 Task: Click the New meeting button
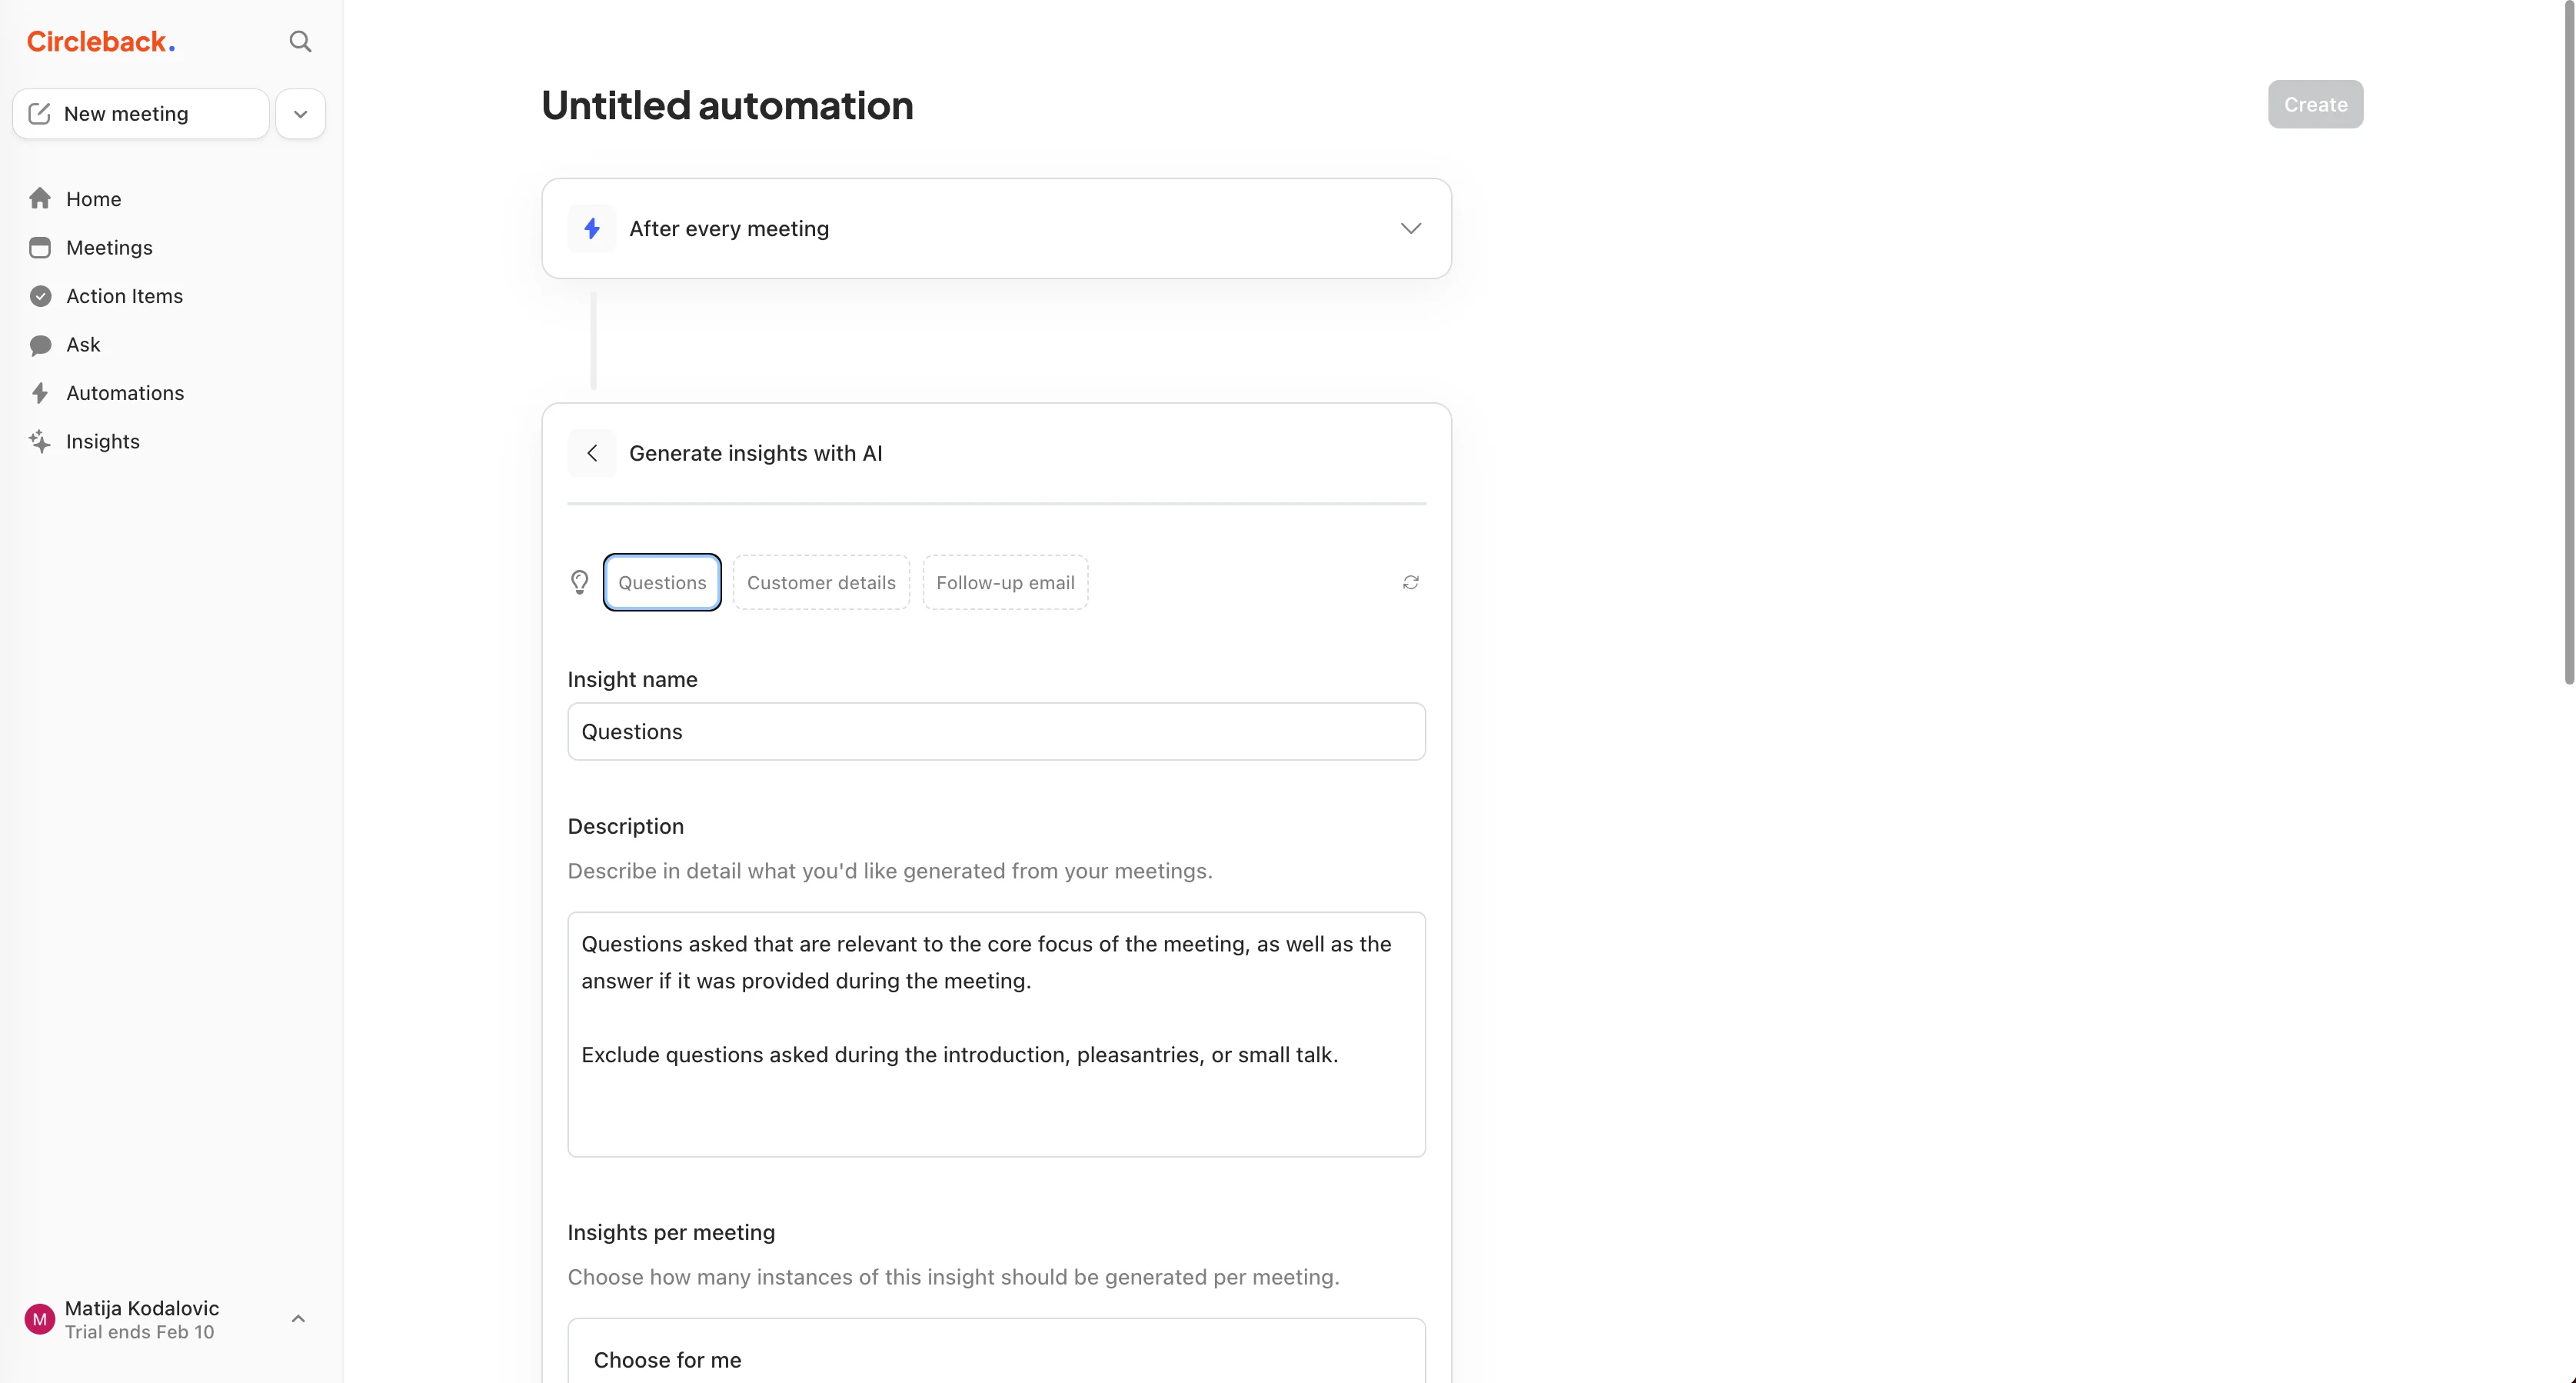tap(141, 114)
